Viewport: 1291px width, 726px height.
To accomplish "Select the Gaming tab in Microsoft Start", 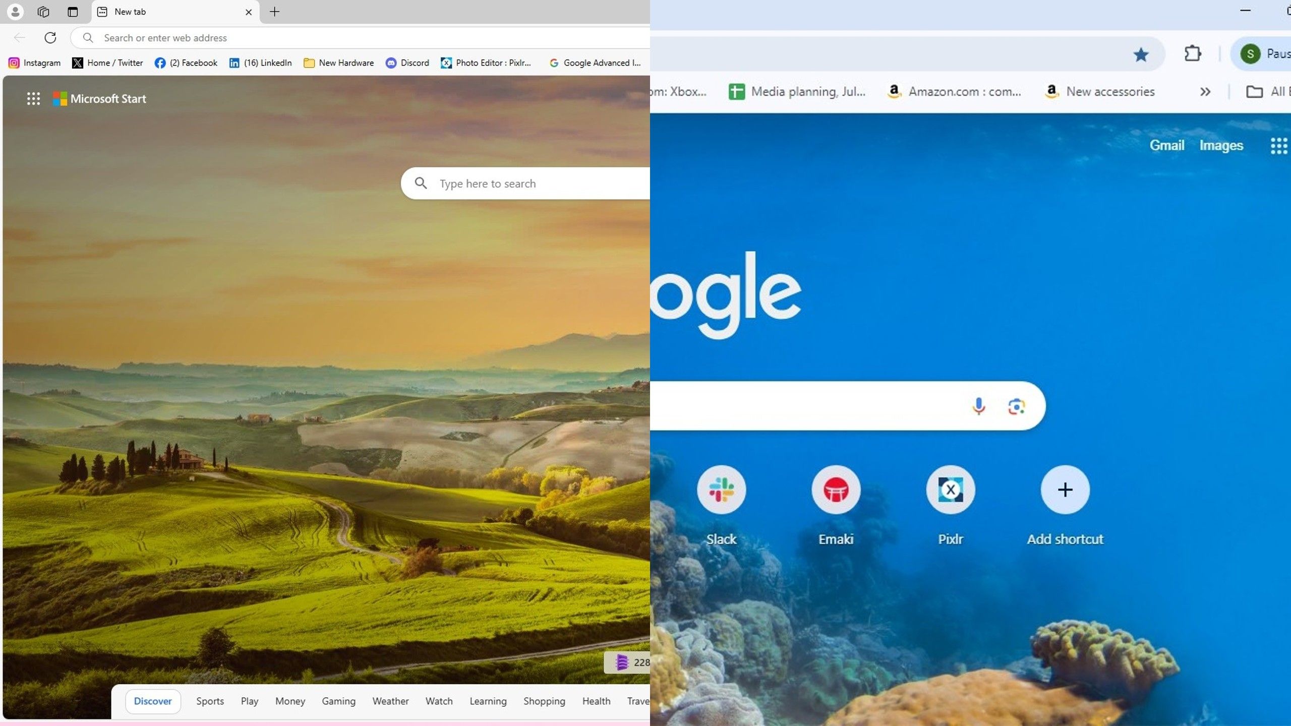I will (338, 701).
